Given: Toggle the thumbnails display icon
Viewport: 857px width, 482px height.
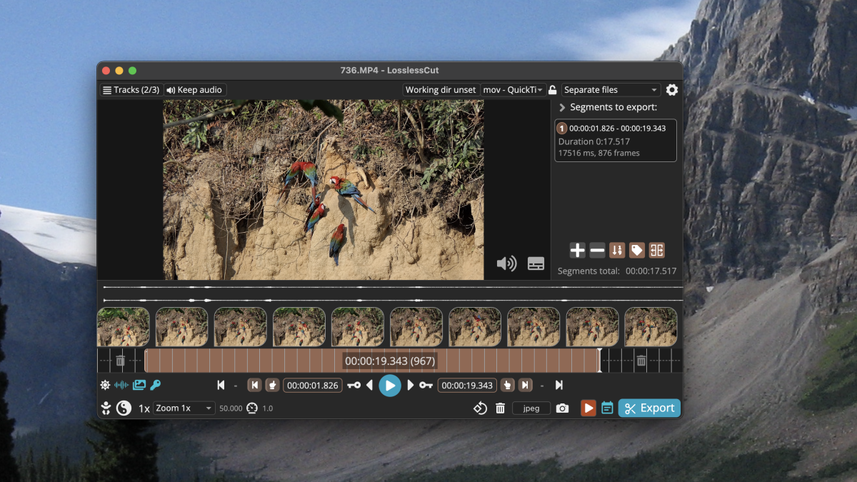Looking at the screenshot, I should click(139, 385).
